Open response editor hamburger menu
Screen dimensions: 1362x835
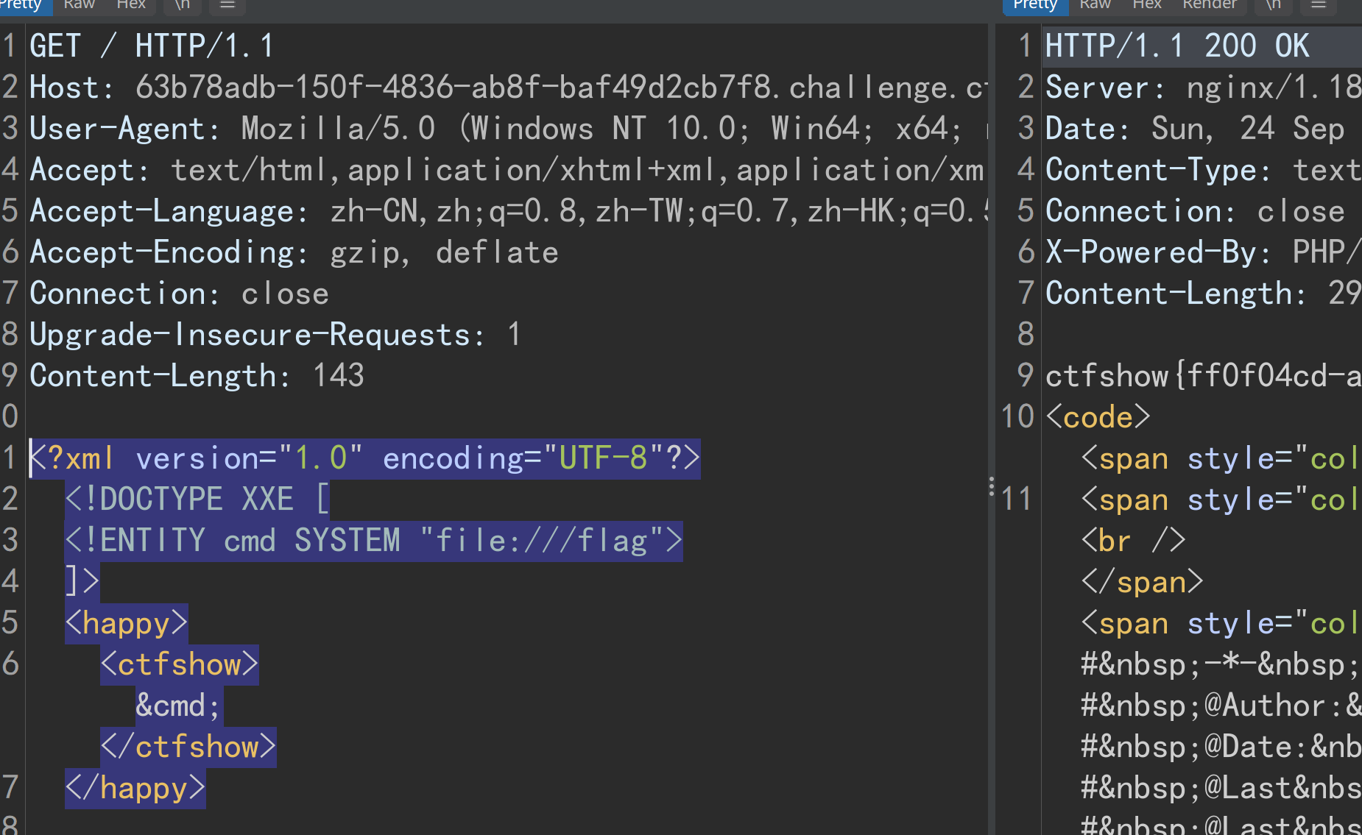click(1319, 4)
